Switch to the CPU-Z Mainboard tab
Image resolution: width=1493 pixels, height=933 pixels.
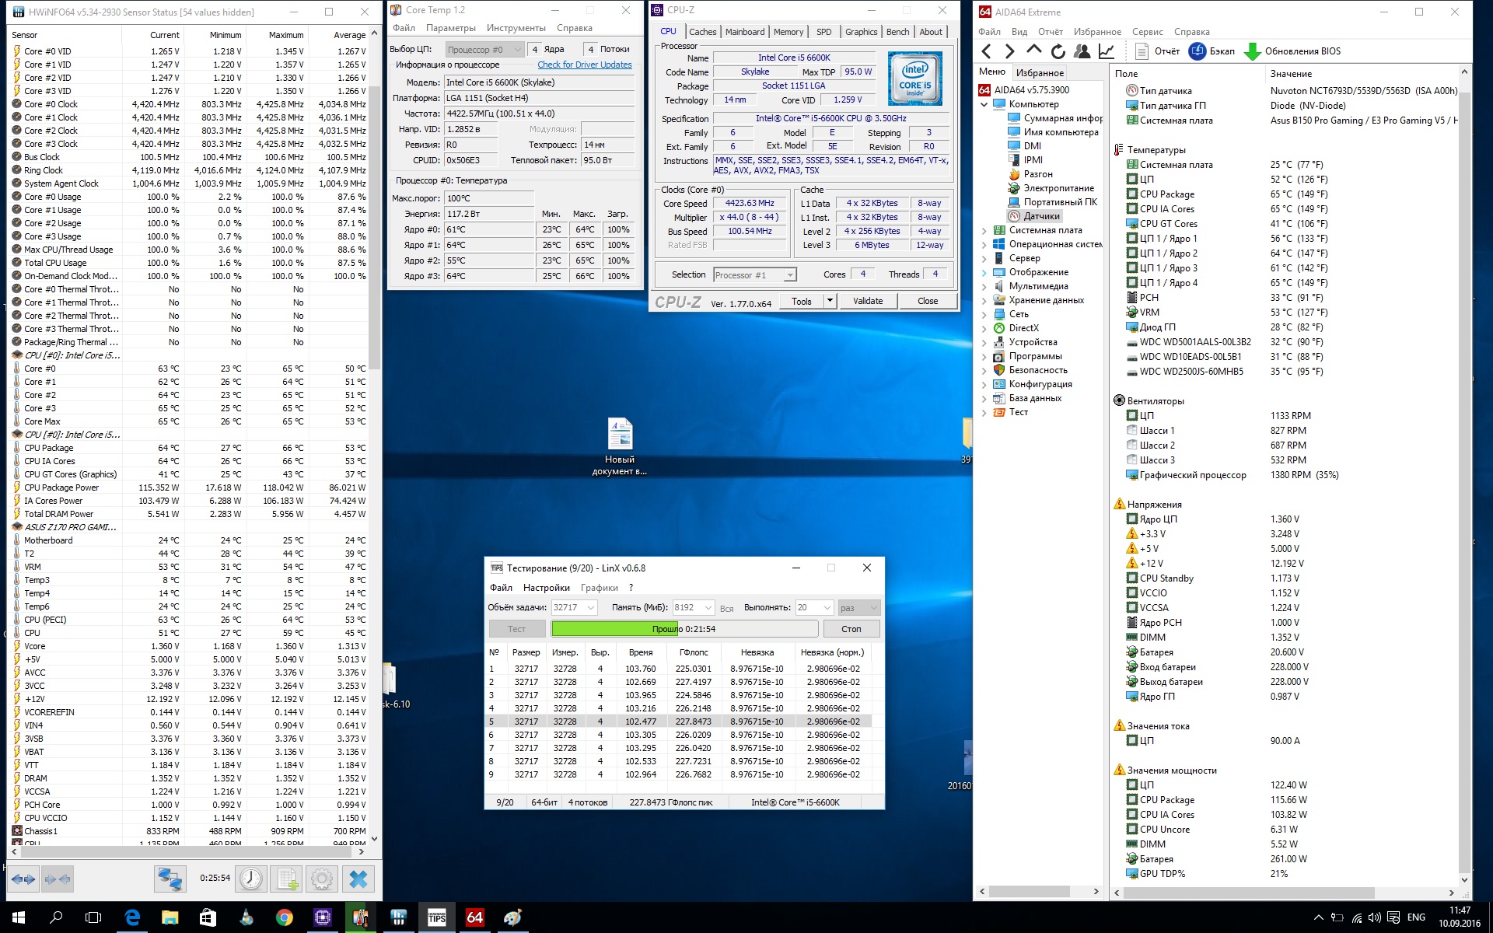pos(744,32)
